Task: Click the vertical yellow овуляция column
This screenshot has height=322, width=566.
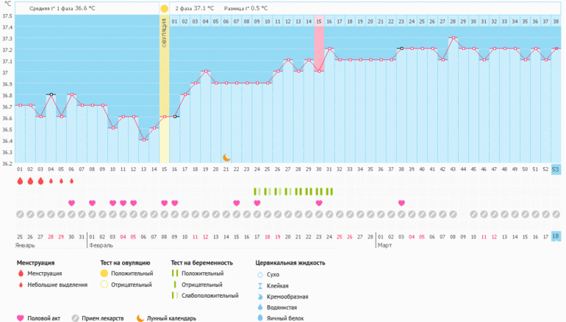Action: tap(164, 88)
